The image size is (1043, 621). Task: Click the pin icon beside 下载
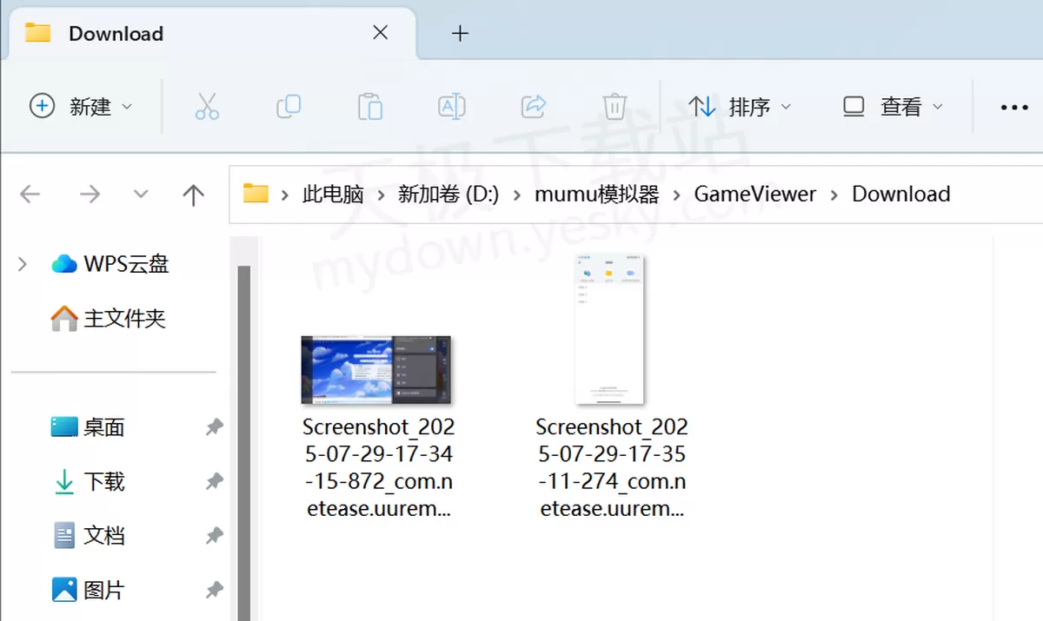click(214, 481)
